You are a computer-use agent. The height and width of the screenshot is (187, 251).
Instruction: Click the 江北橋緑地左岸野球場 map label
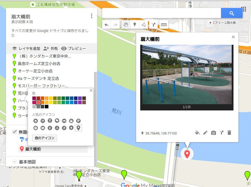[56, 4]
